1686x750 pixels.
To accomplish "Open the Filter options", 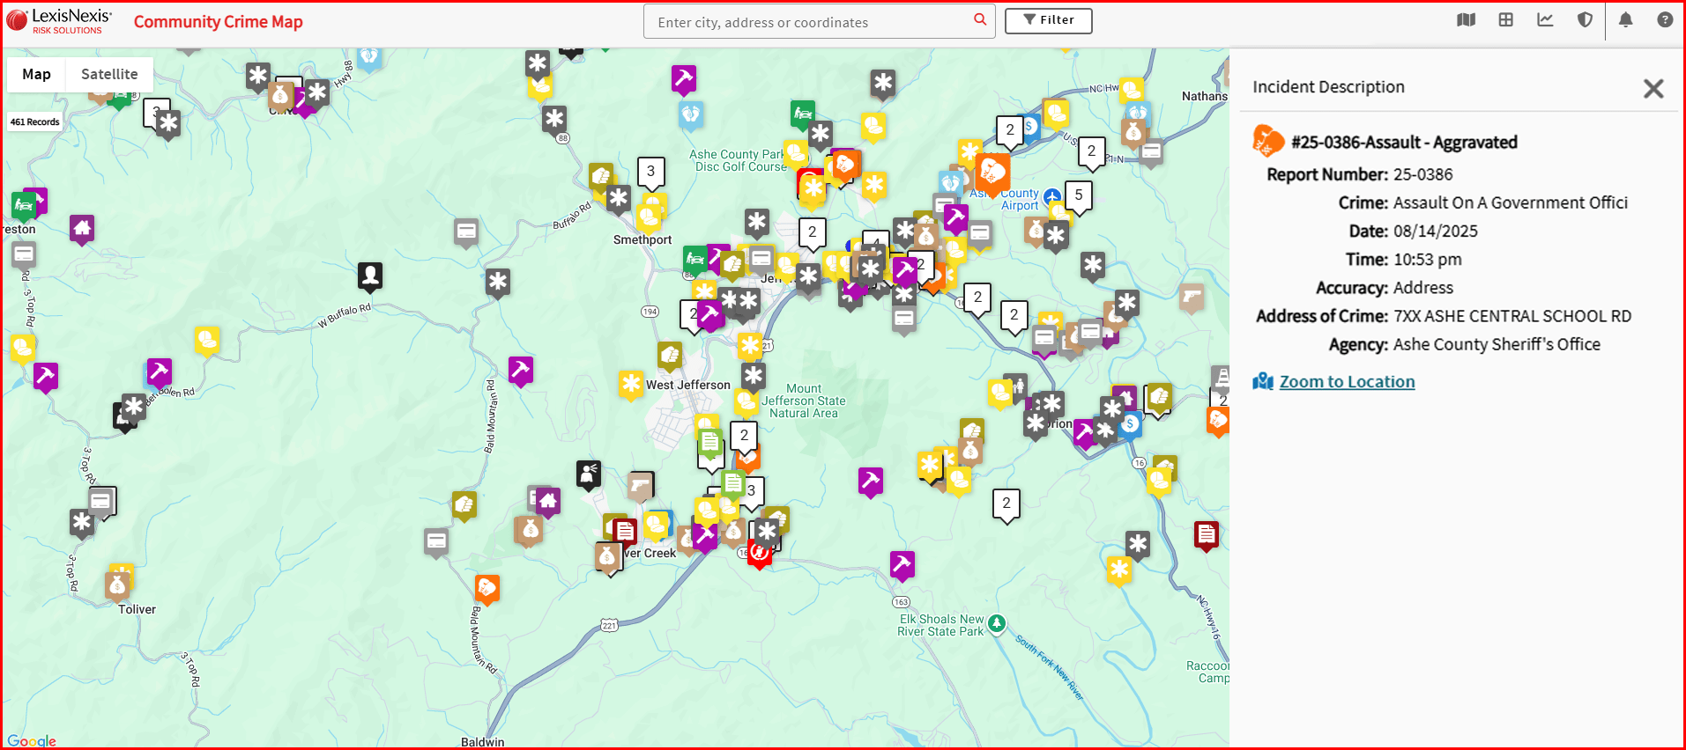I will 1048,20.
